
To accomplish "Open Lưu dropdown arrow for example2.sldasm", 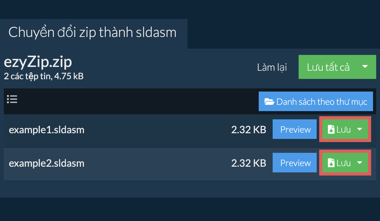I will click(x=360, y=163).
